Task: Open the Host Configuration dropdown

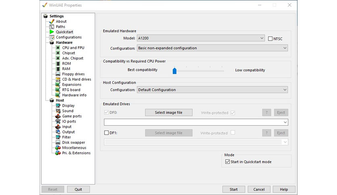Action: (x=212, y=90)
